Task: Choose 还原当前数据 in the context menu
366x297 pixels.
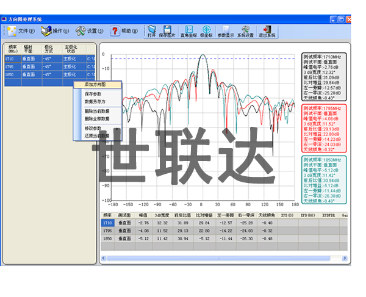Action: coord(98,136)
